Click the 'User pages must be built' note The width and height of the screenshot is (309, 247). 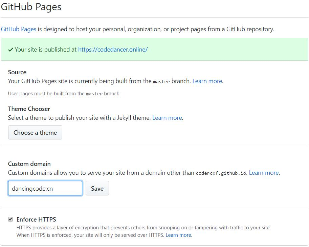pyautogui.click(x=64, y=94)
